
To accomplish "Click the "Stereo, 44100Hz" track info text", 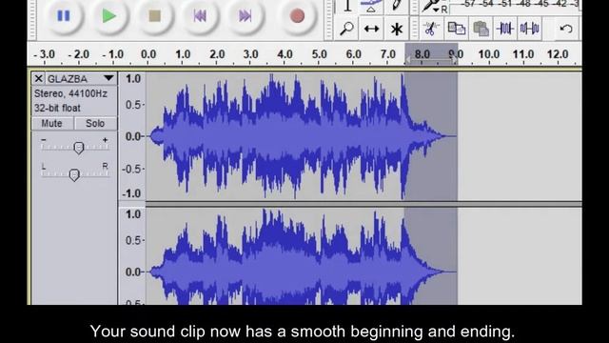I will click(x=70, y=93).
